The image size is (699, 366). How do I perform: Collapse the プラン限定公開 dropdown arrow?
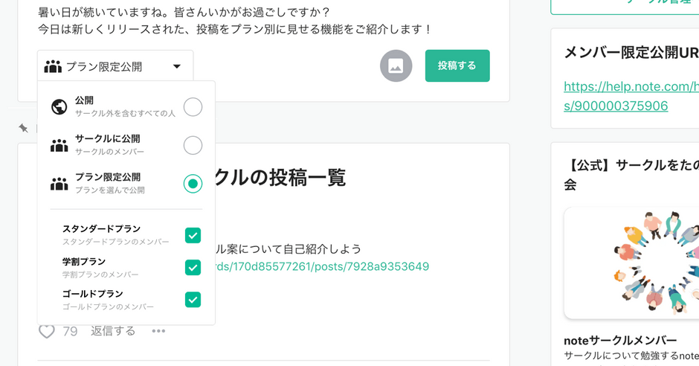coord(177,66)
